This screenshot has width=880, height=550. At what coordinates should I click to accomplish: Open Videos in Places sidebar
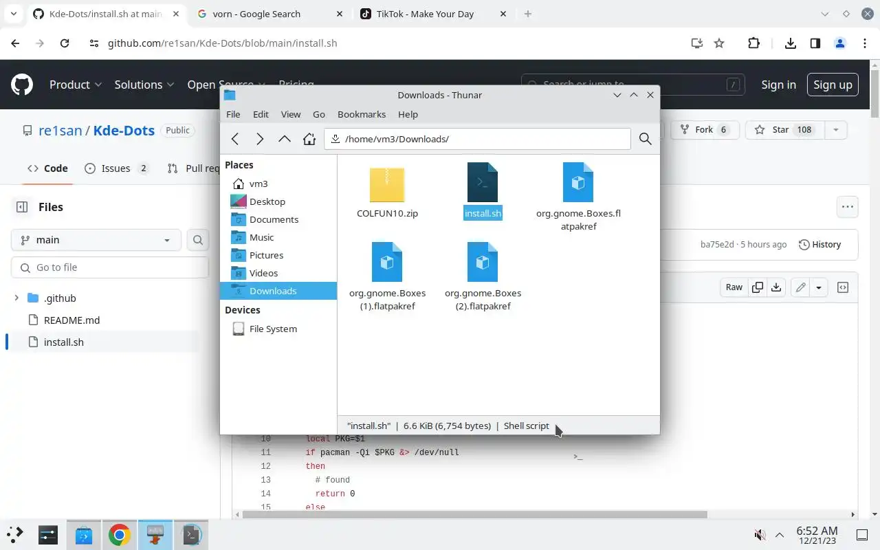[278, 273]
